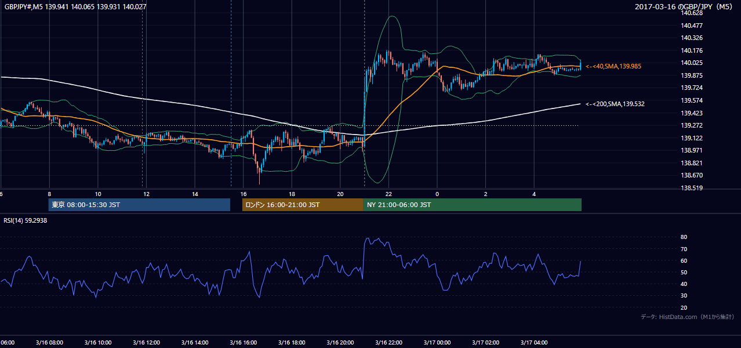This screenshot has width=741, height=348.
Task: Click the 139.875 price axis label
Action: pos(692,75)
